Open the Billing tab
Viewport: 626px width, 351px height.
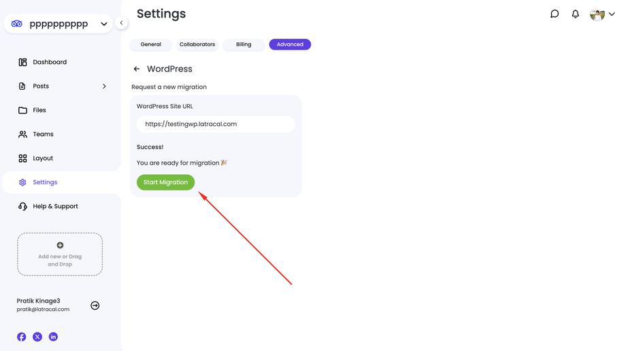tap(244, 44)
